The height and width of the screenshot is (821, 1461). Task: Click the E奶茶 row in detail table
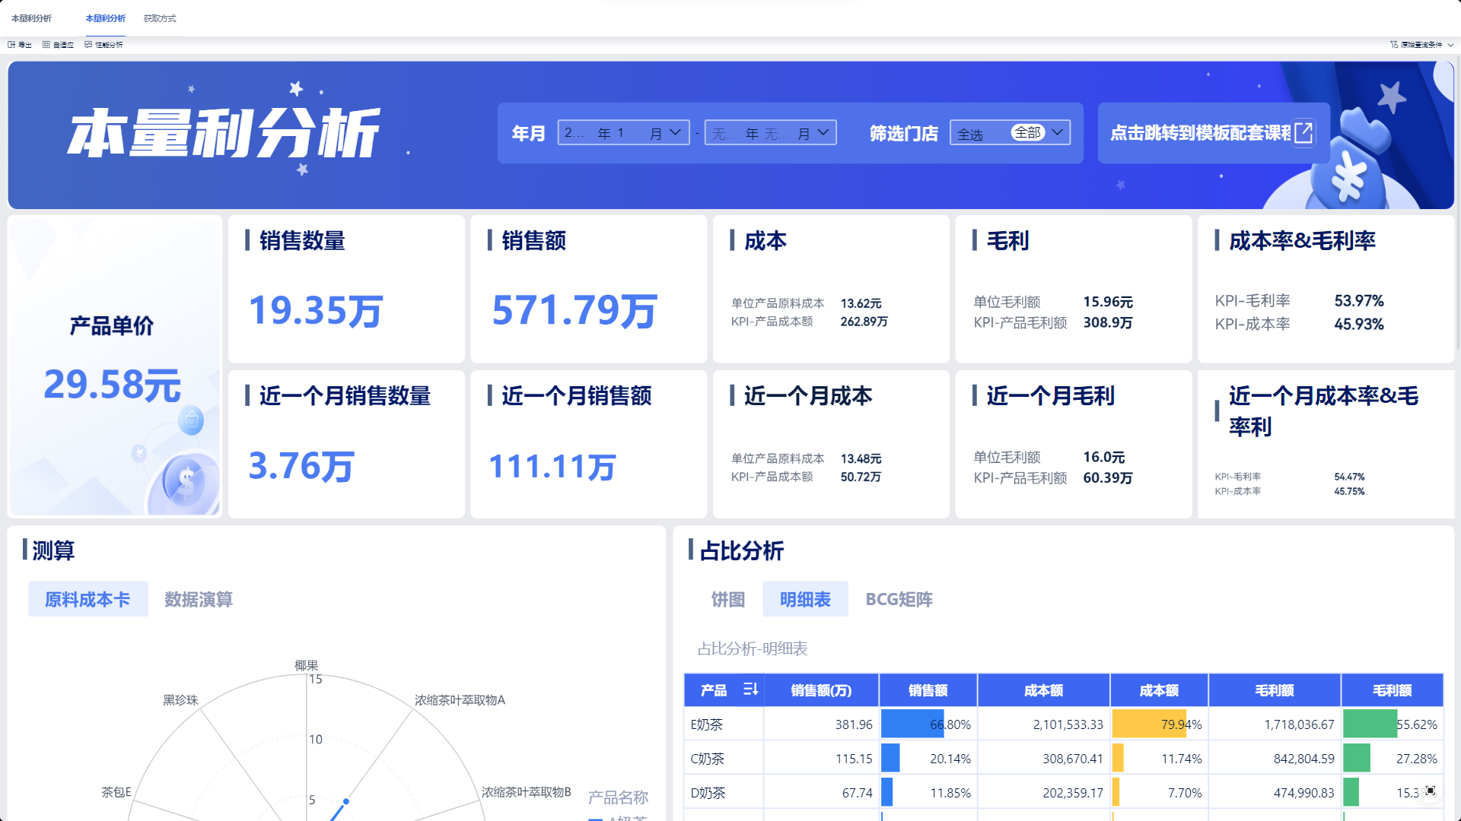(x=707, y=724)
